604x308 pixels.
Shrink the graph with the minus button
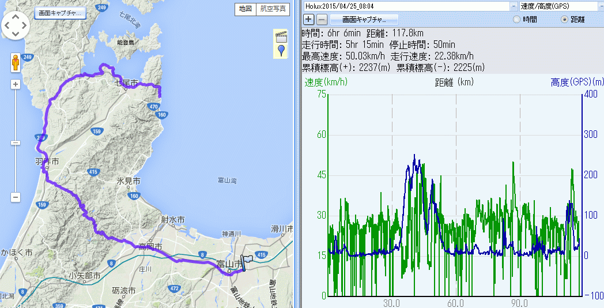pos(322,20)
